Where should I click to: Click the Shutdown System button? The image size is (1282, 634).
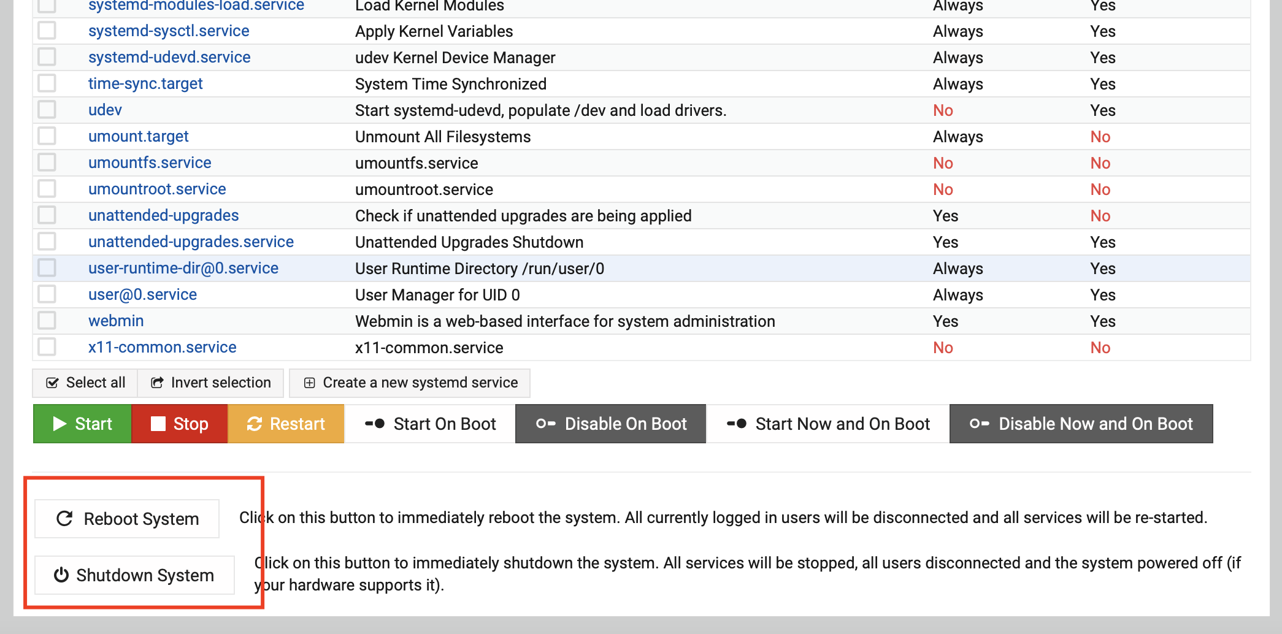(x=134, y=575)
